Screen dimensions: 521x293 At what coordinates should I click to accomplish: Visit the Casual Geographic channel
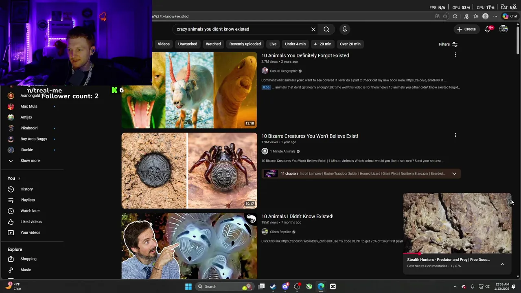pyautogui.click(x=284, y=71)
